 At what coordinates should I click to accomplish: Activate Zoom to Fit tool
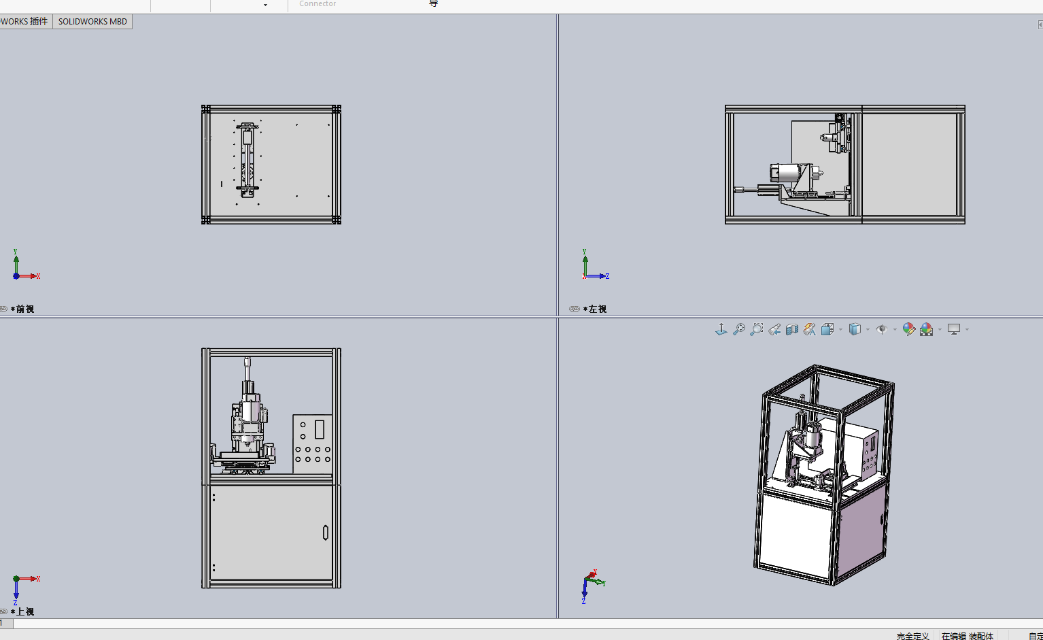click(739, 329)
